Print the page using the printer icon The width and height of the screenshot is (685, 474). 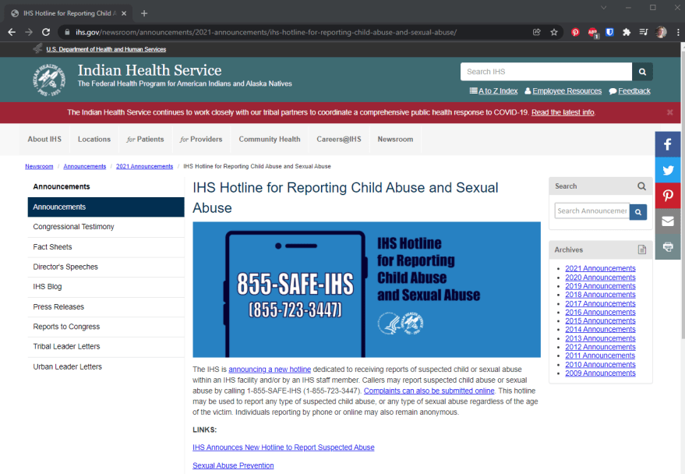pyautogui.click(x=668, y=246)
